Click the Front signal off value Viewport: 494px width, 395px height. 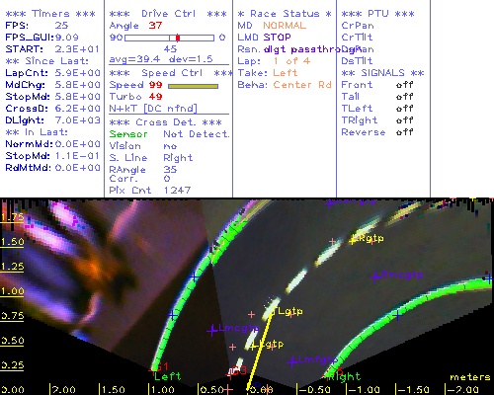[x=404, y=85]
